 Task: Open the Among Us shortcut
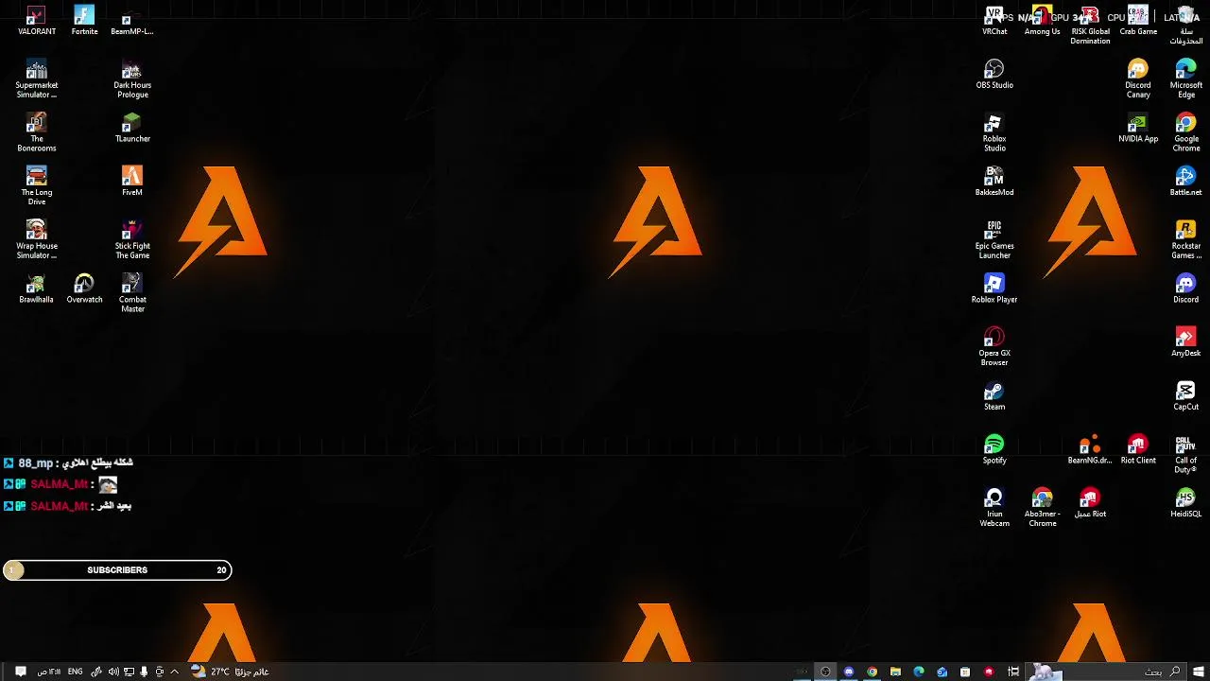1042,21
